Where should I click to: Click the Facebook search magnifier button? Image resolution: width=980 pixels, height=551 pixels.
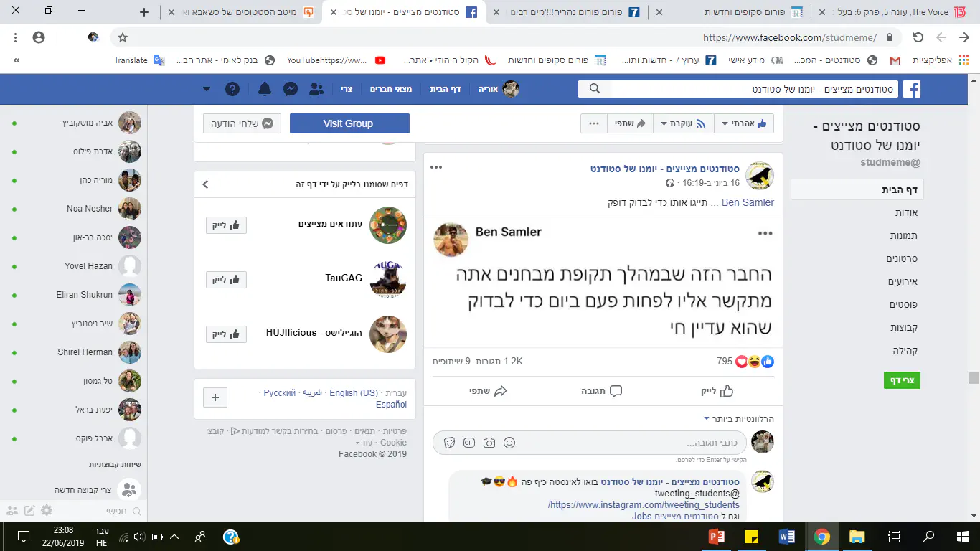(x=594, y=89)
